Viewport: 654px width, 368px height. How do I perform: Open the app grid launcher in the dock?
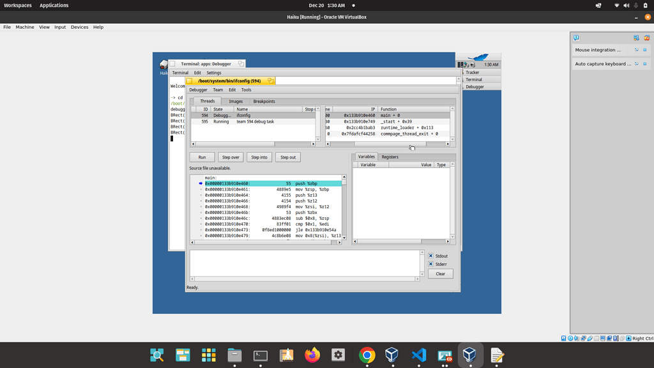point(209,355)
